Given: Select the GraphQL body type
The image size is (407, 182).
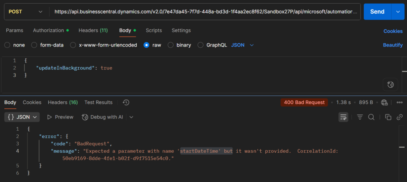Looking at the screenshot, I should (201, 45).
